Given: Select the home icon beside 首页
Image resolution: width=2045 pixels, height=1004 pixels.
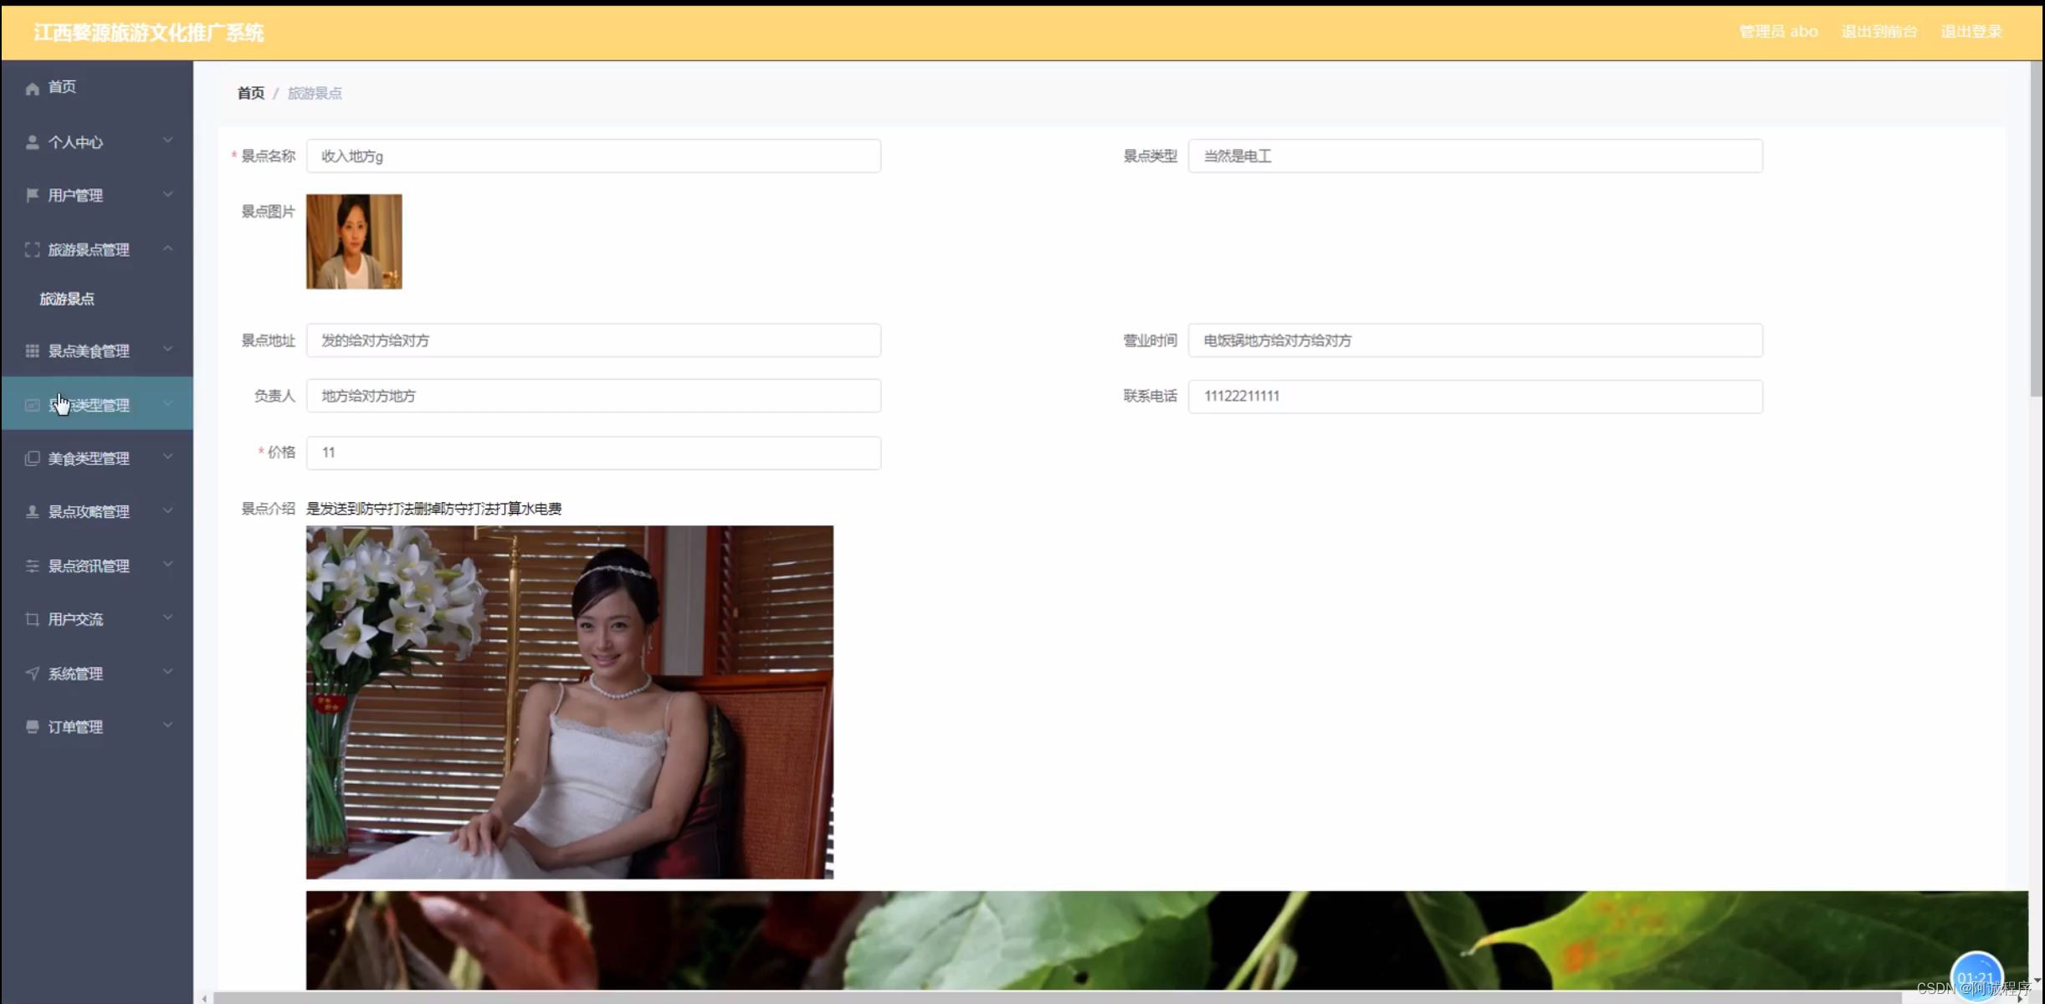Looking at the screenshot, I should click(32, 87).
